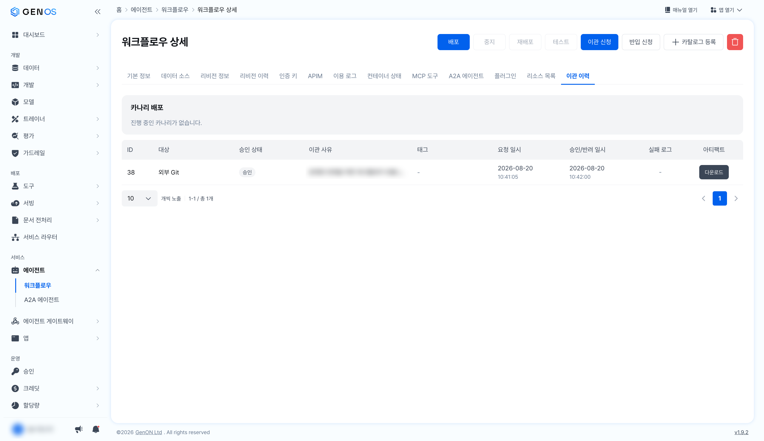The width and height of the screenshot is (764, 441).
Task: Open the notification bell icon
Action: (x=96, y=429)
